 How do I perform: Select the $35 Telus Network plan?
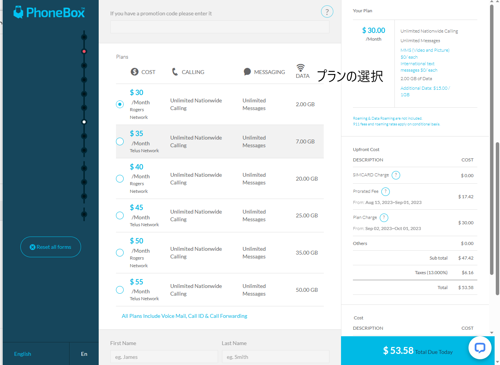pos(120,141)
